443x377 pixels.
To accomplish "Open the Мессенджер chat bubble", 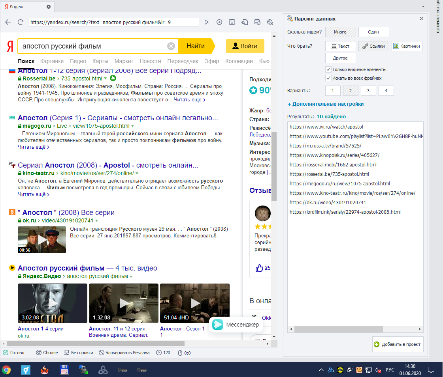I will (x=236, y=325).
